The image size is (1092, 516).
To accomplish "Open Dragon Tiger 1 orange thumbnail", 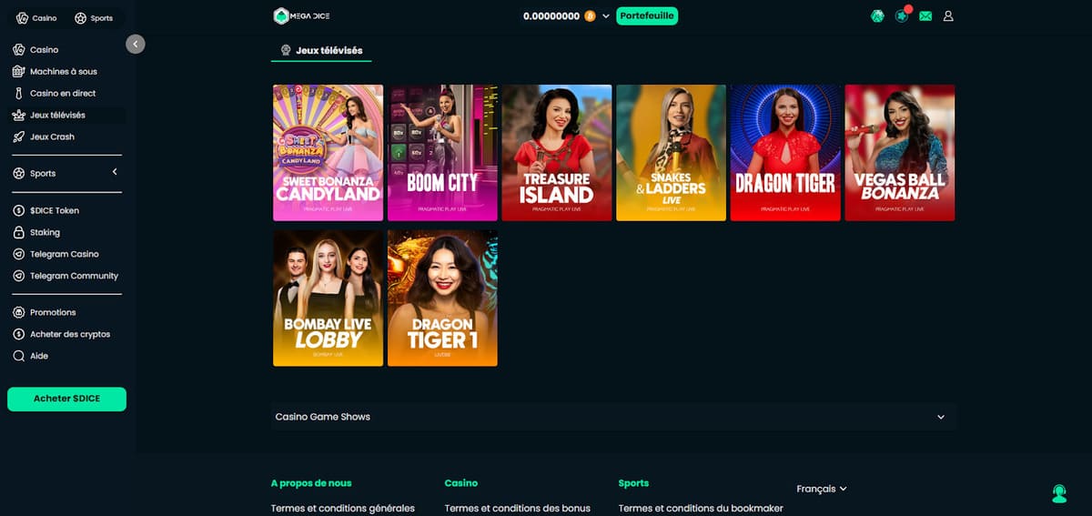I will click(442, 298).
